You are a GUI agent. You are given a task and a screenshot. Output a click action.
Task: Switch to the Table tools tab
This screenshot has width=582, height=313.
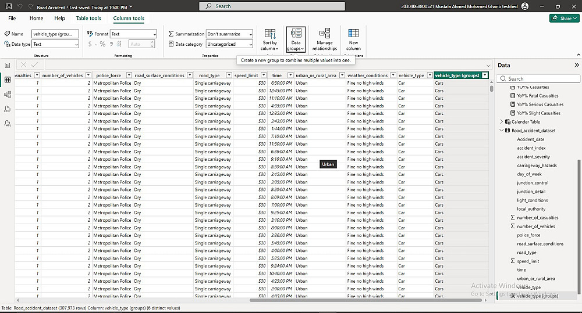tap(88, 19)
